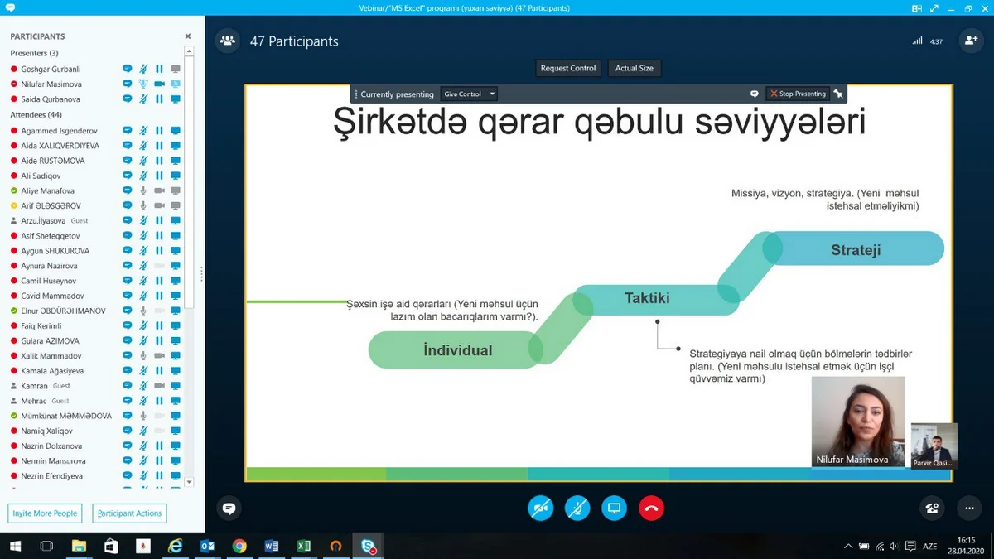The height and width of the screenshot is (559, 994).
Task: Select participant Namiq Xaliqov
Action: tap(46, 431)
